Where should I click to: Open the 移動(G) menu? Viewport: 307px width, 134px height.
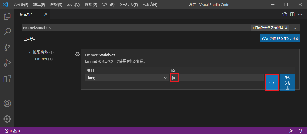(91, 4)
